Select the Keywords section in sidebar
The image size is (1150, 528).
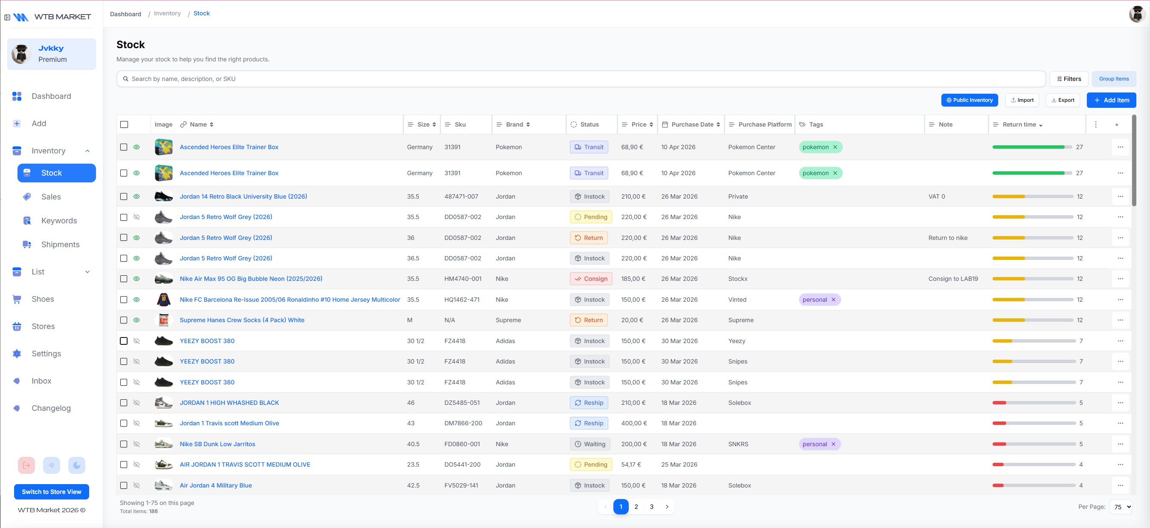click(58, 220)
